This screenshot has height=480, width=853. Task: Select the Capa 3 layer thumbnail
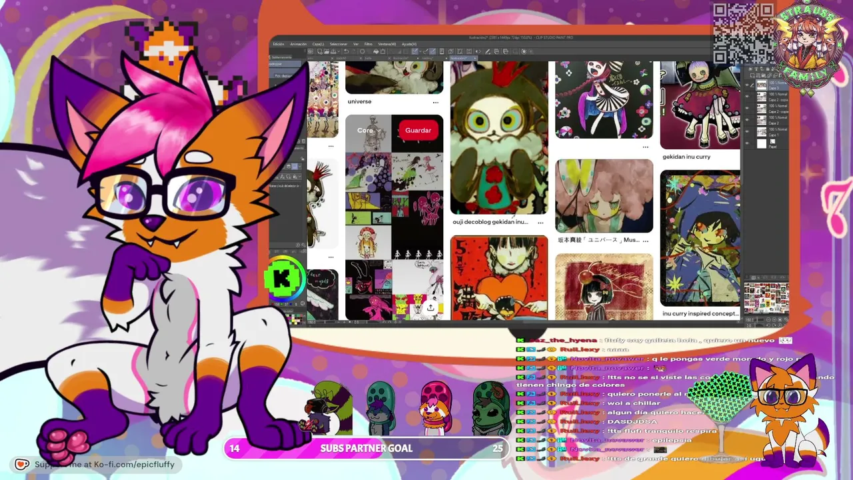point(761,85)
